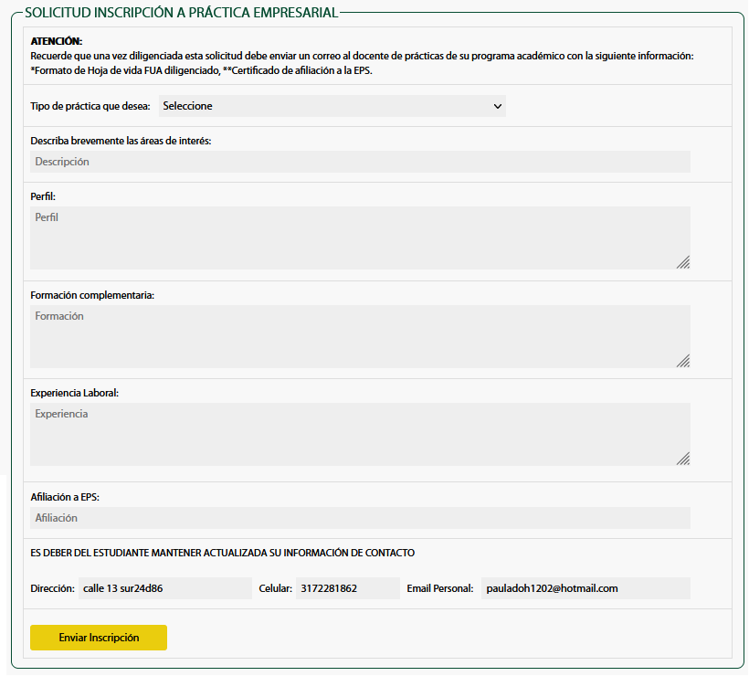The height and width of the screenshot is (676, 749).
Task: Click the 'Afiliación' EPS input field
Action: (360, 518)
